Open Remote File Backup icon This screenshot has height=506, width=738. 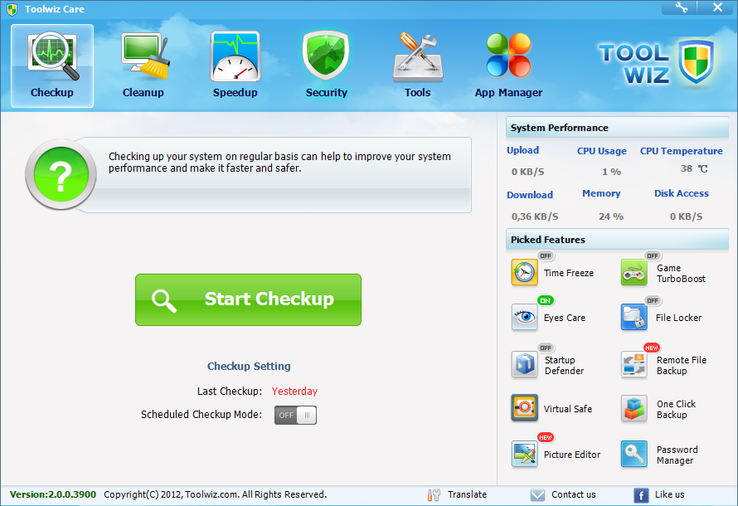pyautogui.click(x=634, y=364)
